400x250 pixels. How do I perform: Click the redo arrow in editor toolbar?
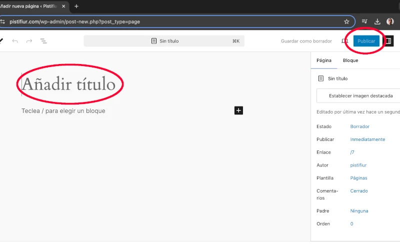tap(29, 41)
